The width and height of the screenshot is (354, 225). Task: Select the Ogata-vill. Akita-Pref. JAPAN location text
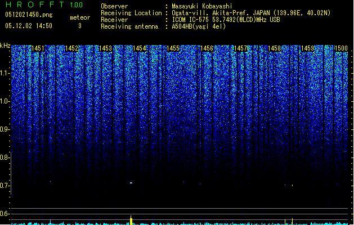251,13
